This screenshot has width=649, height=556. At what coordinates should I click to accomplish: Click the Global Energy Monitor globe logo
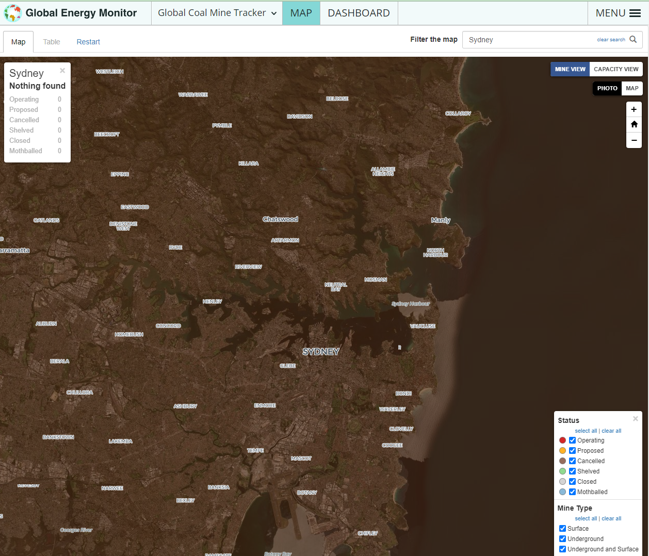12,13
